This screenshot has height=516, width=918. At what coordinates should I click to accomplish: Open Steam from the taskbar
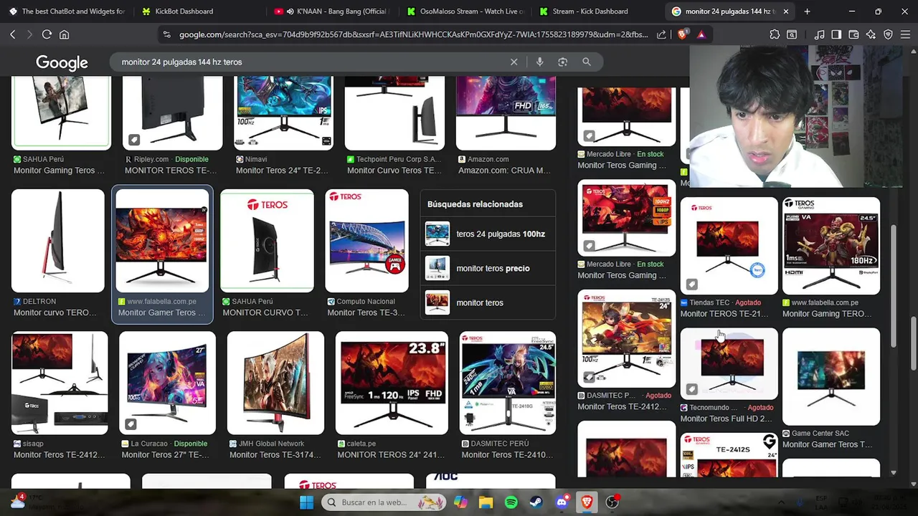(x=536, y=502)
